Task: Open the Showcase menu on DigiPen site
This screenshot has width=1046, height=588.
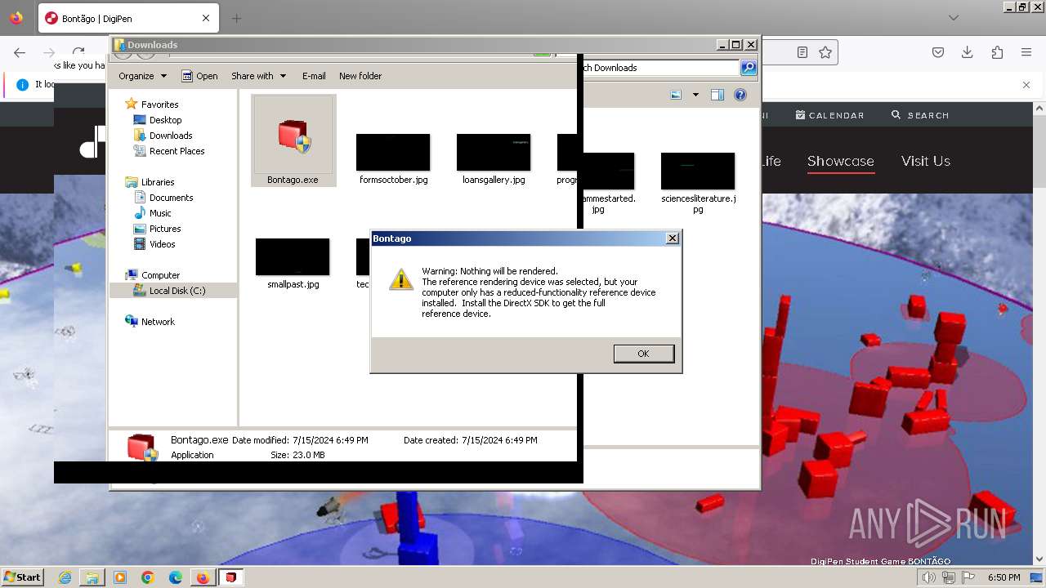Action: pos(840,161)
